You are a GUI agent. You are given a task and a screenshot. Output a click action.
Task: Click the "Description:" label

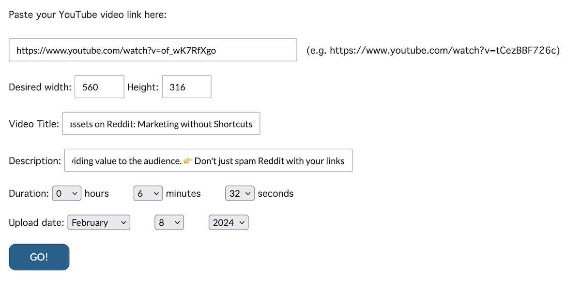click(x=35, y=161)
